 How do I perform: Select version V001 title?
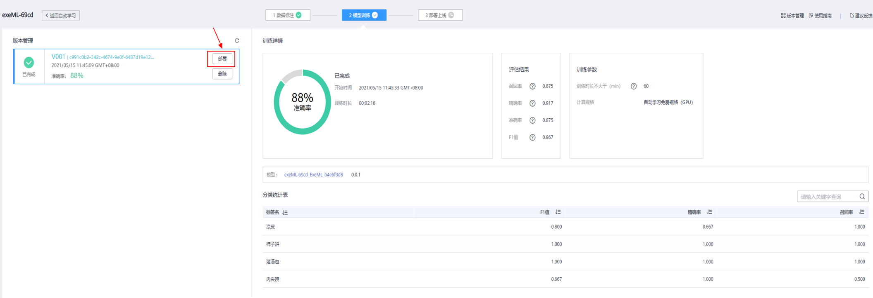click(58, 57)
